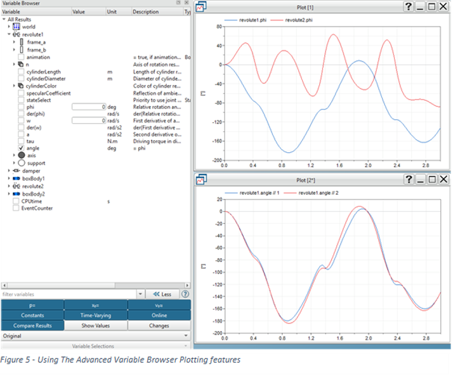Image resolution: width=453 pixels, height=376 pixels.
Task: Uncheck the angle variable checkbox
Action: click(21, 148)
